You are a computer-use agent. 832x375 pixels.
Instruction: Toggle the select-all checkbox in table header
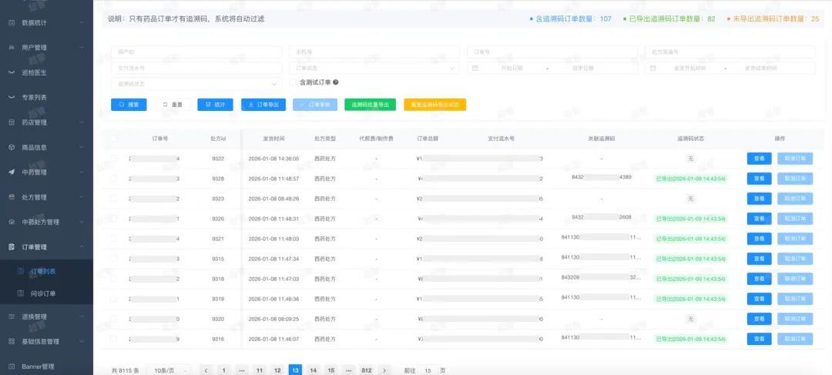pyautogui.click(x=113, y=139)
